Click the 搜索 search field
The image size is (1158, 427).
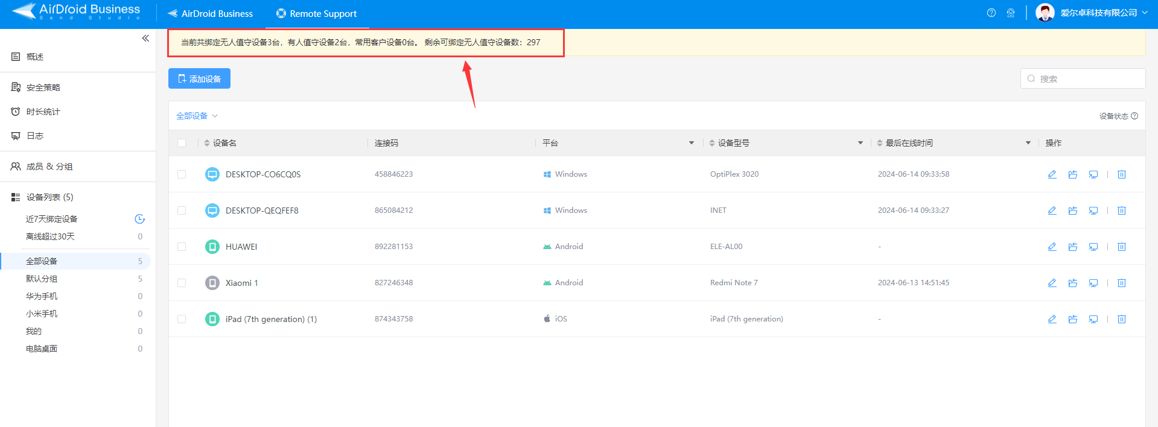point(1083,78)
